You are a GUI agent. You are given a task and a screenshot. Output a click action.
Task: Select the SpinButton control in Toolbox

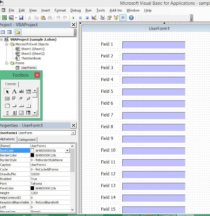coord(14,113)
